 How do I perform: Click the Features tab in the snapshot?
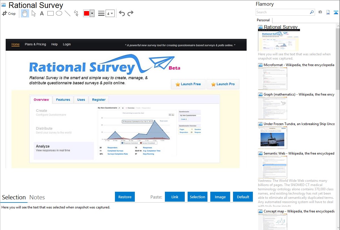(x=63, y=100)
